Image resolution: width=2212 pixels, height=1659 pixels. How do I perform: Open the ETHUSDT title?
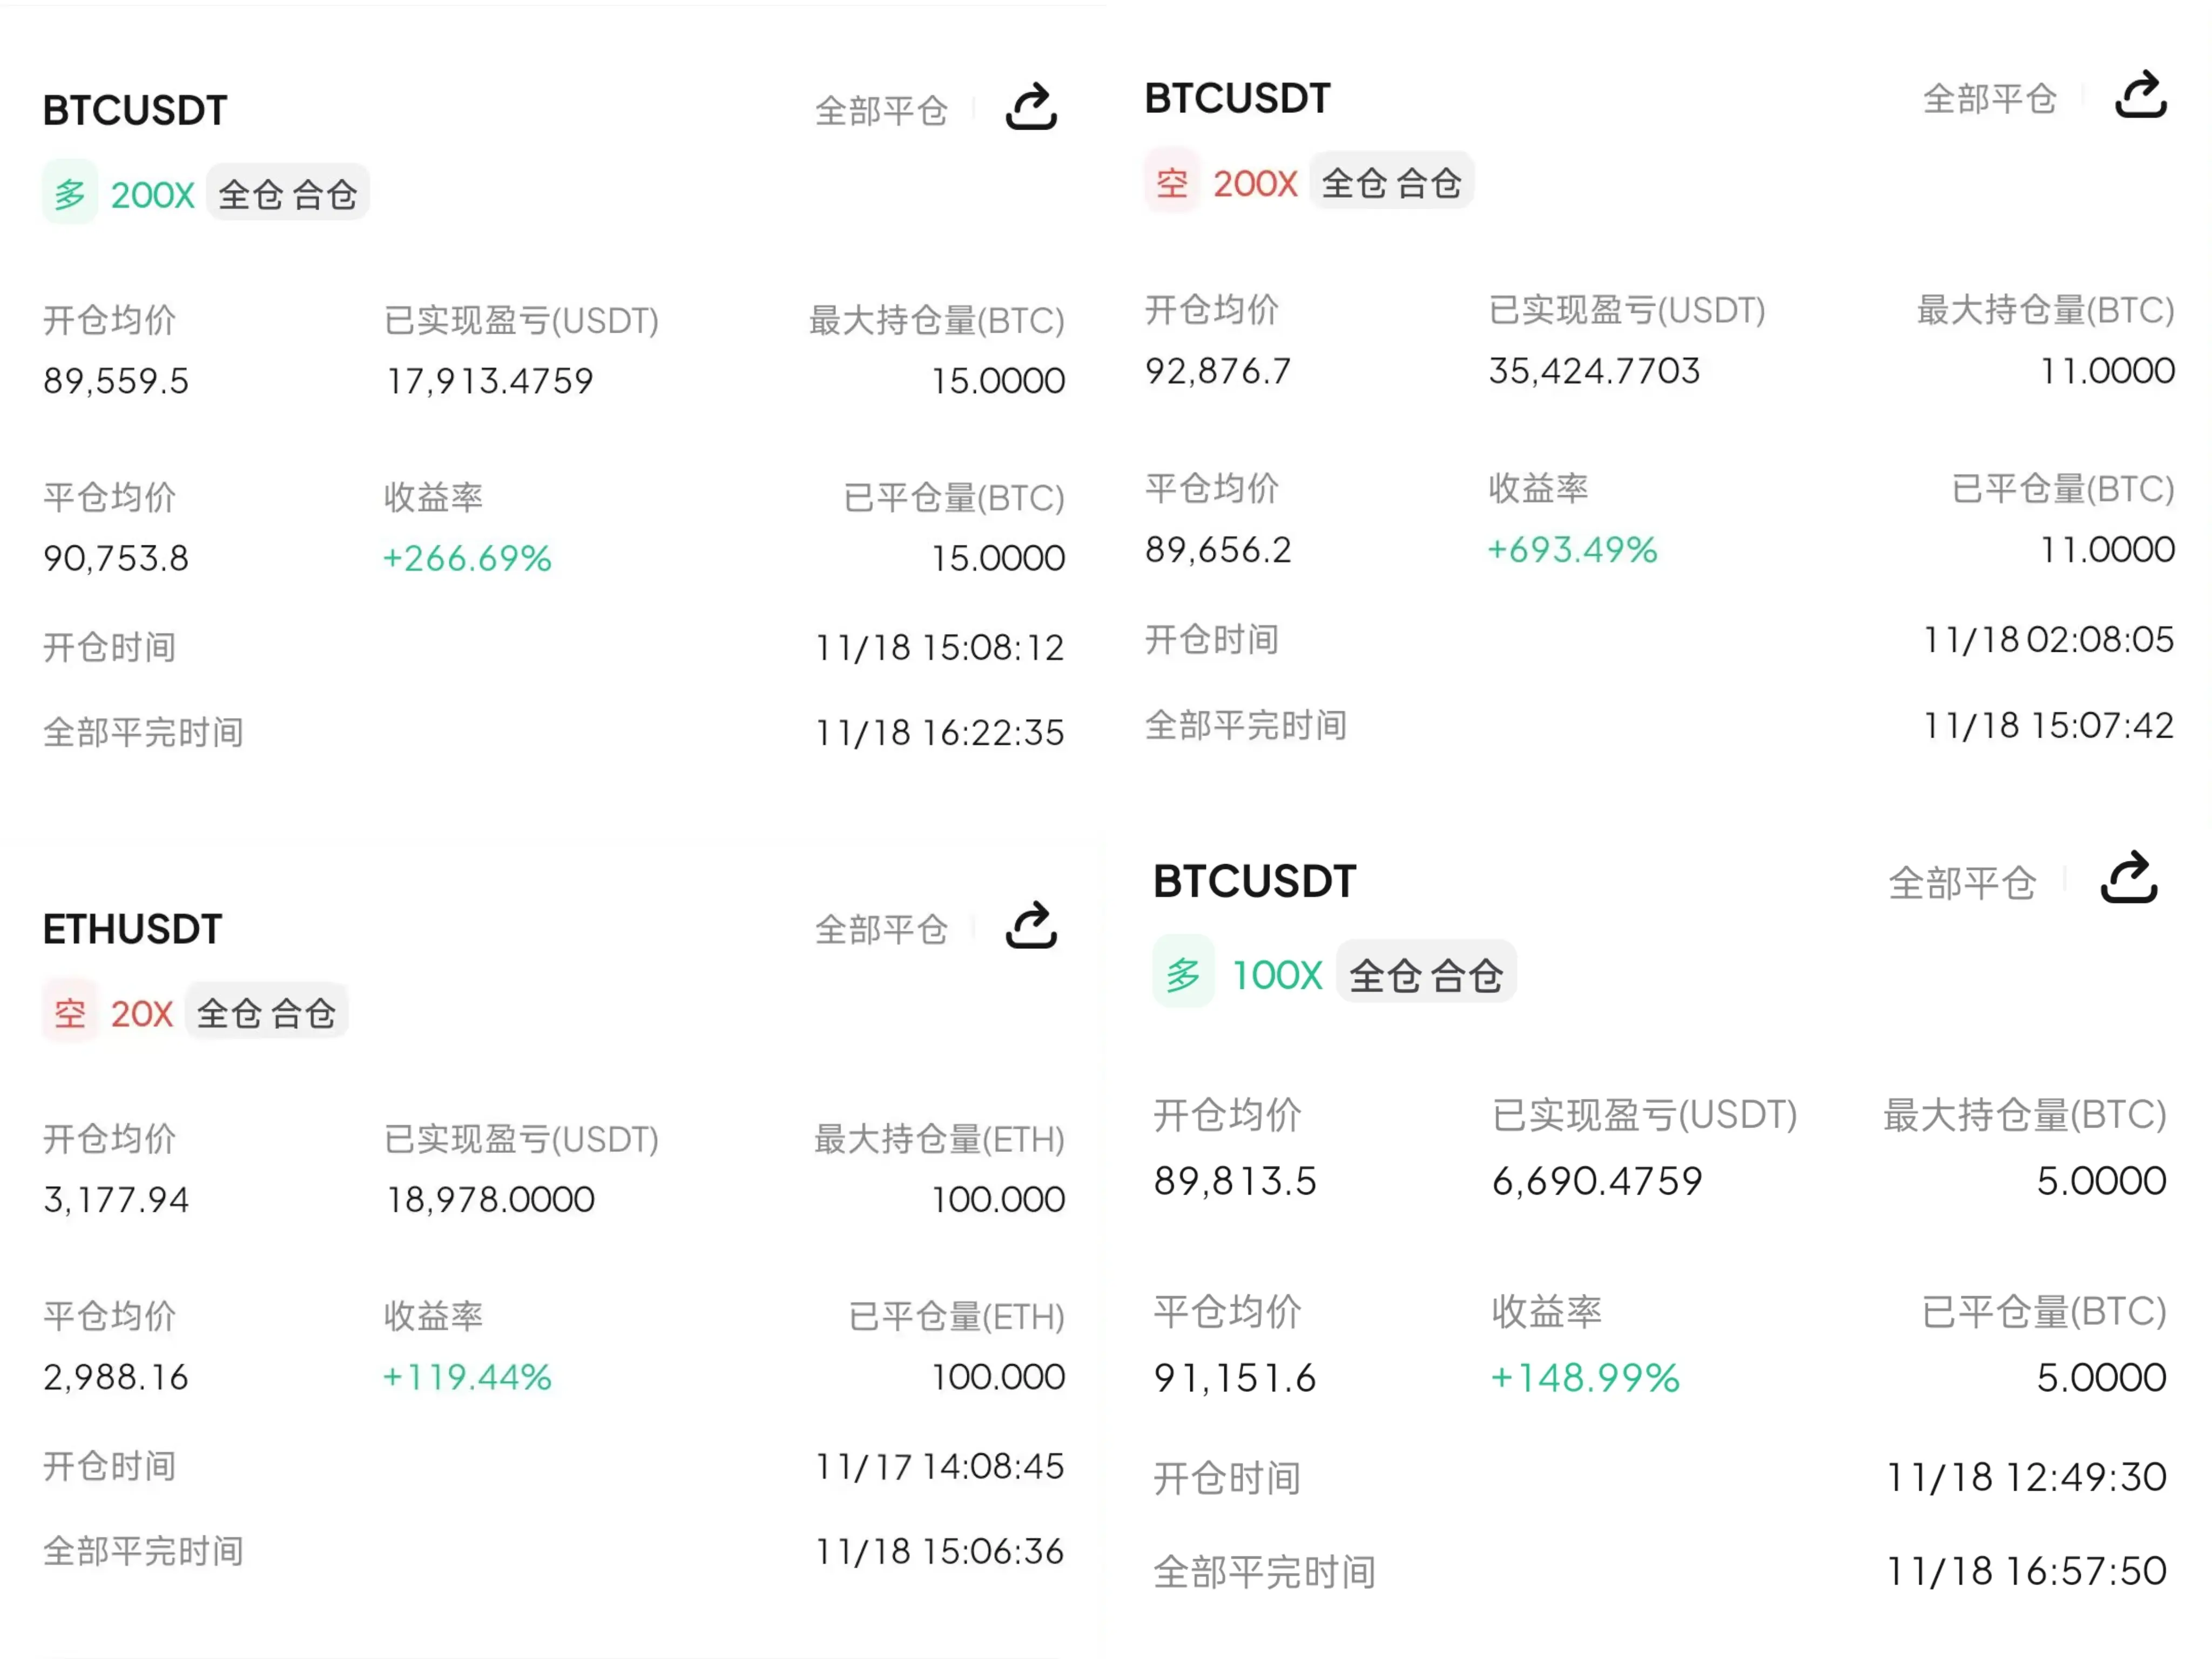tap(132, 929)
